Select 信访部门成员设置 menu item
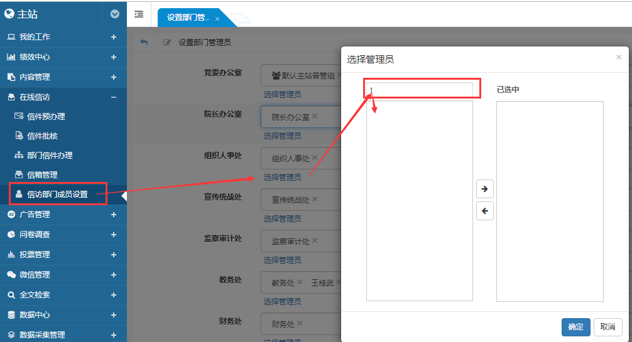Image resolution: width=632 pixels, height=342 pixels. point(57,195)
